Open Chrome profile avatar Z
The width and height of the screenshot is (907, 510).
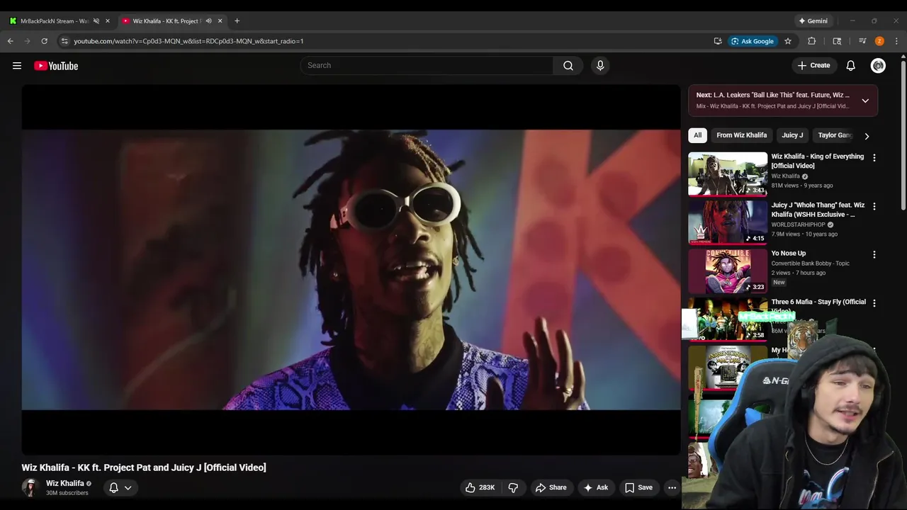click(879, 41)
